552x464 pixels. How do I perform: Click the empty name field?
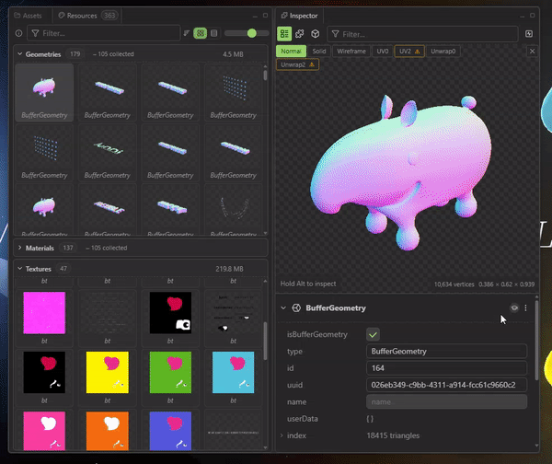click(446, 402)
